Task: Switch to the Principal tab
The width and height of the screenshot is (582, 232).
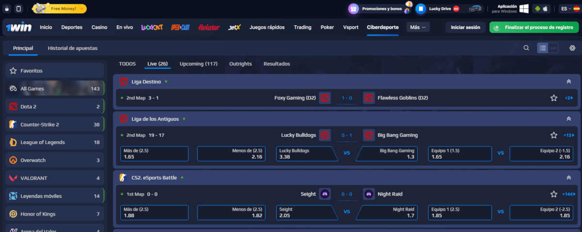Action: pyautogui.click(x=23, y=48)
